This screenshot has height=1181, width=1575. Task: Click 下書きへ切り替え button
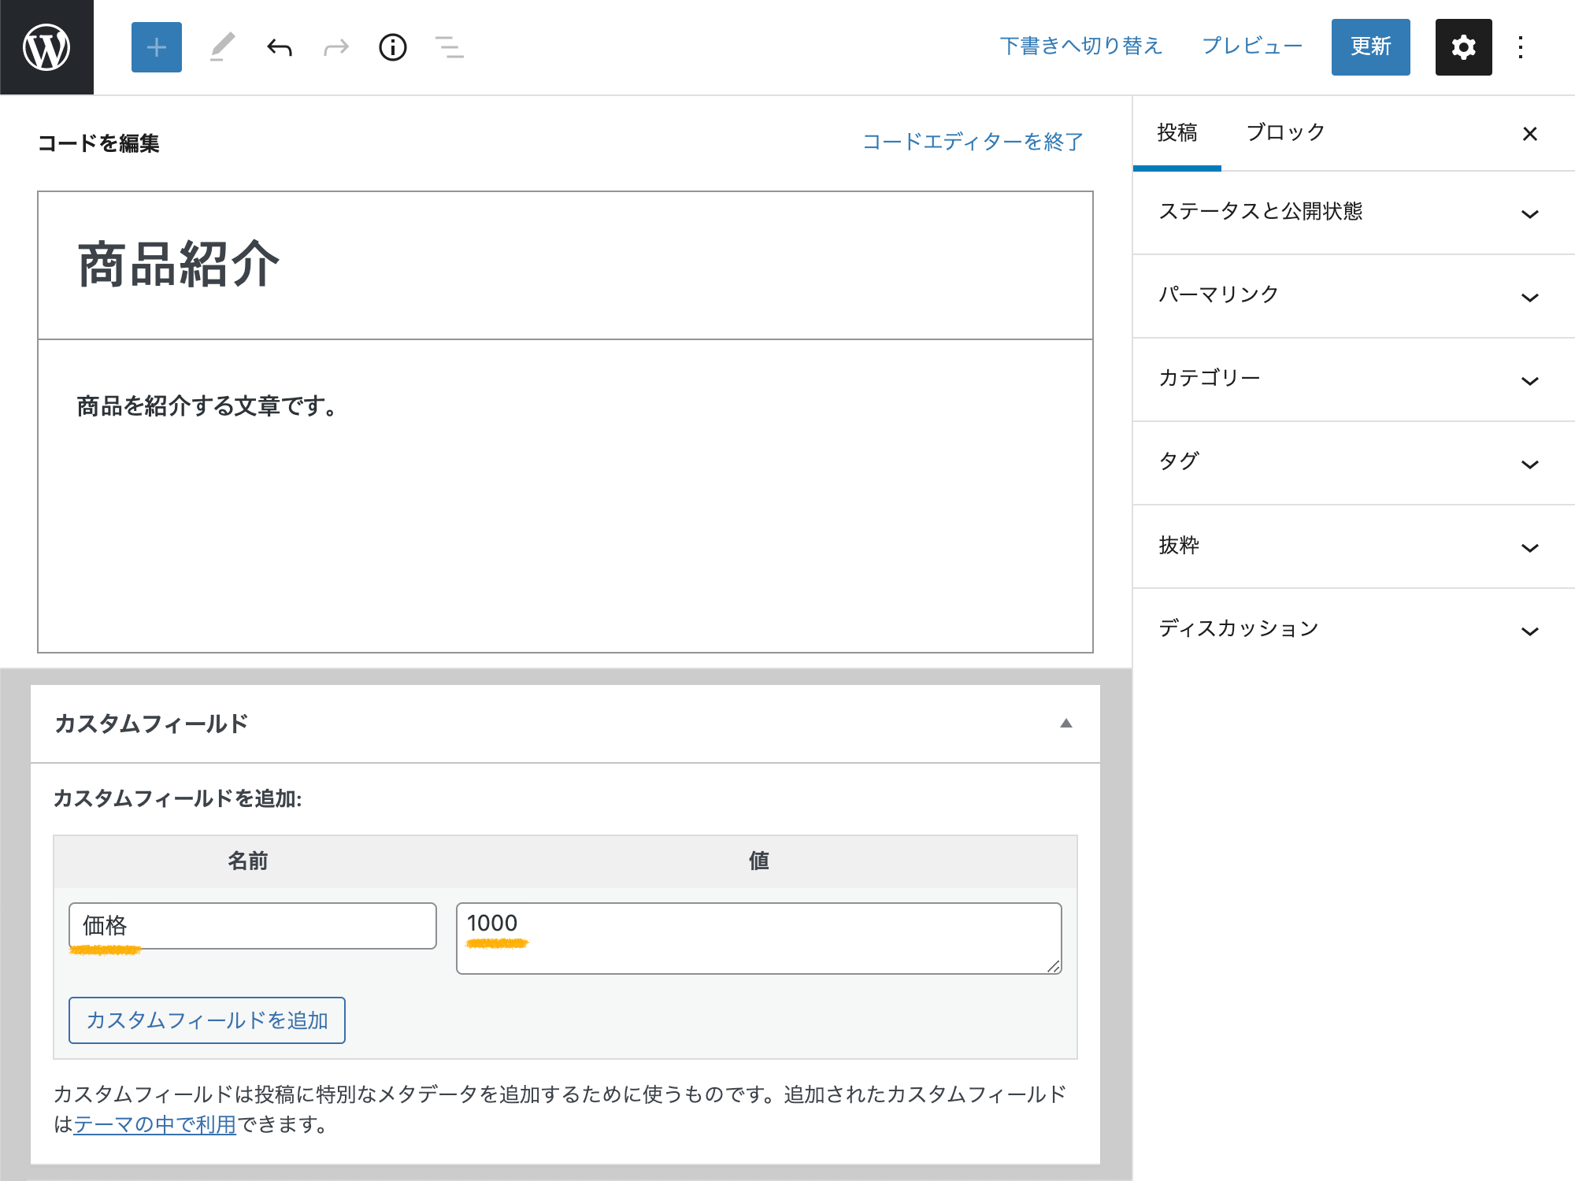coord(1081,46)
